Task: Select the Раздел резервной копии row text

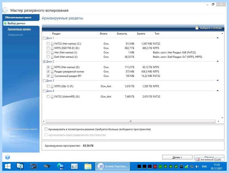Action: point(69,71)
